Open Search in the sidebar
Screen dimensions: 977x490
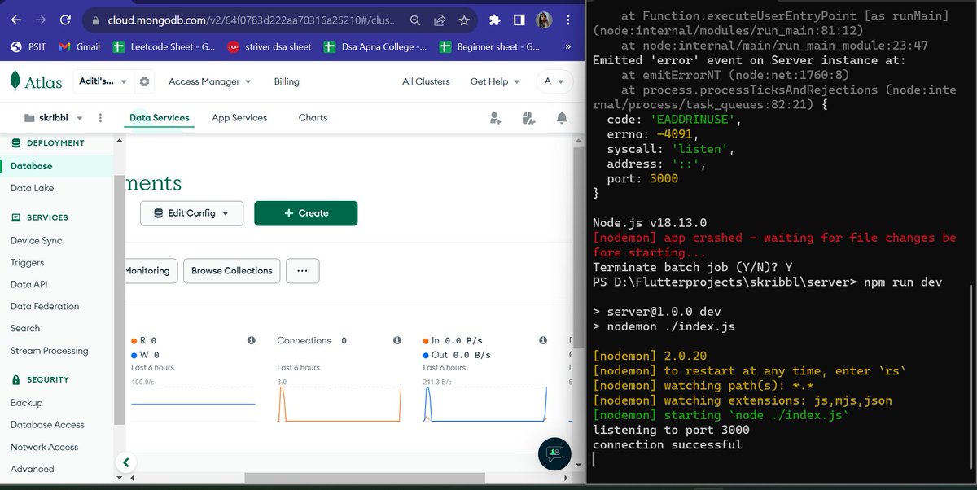click(x=24, y=329)
